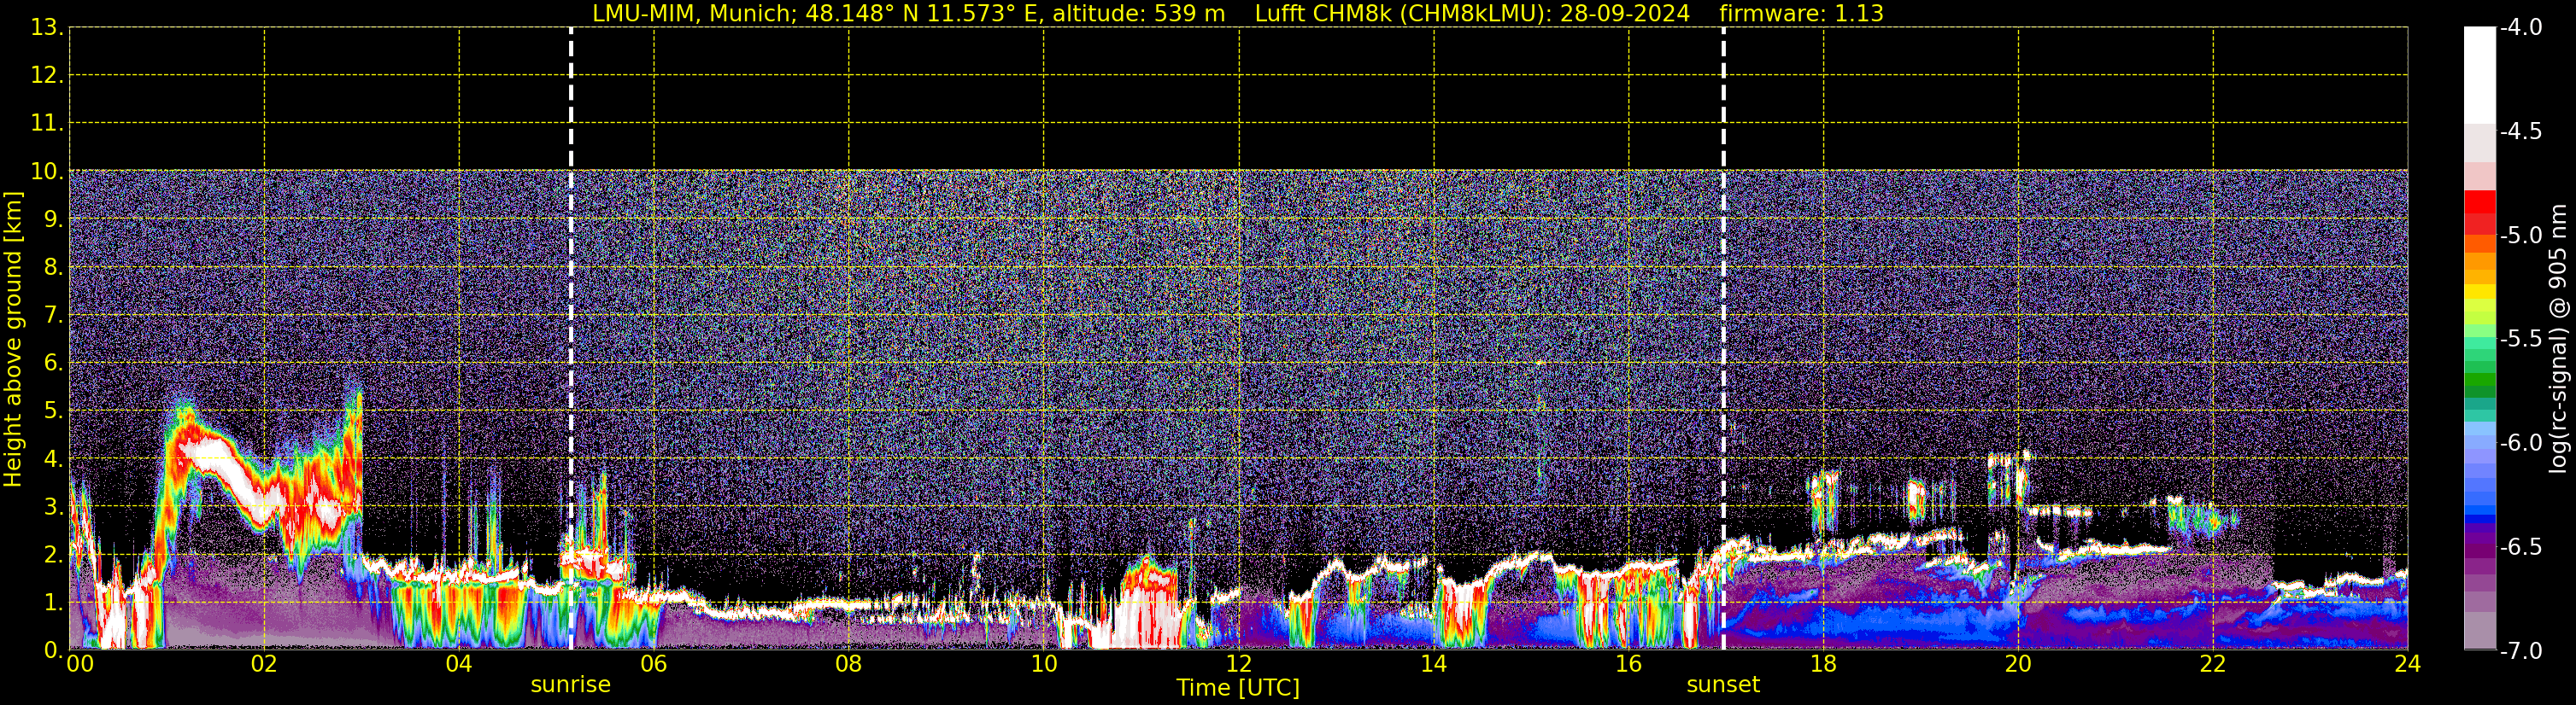This screenshot has width=2576, height=705.
Task: Click the 'log(rc-signal) @ 905 nm' colorbar label
Action: (2558, 339)
